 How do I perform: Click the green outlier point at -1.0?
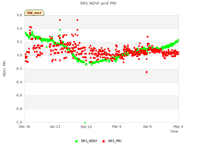(85, 123)
